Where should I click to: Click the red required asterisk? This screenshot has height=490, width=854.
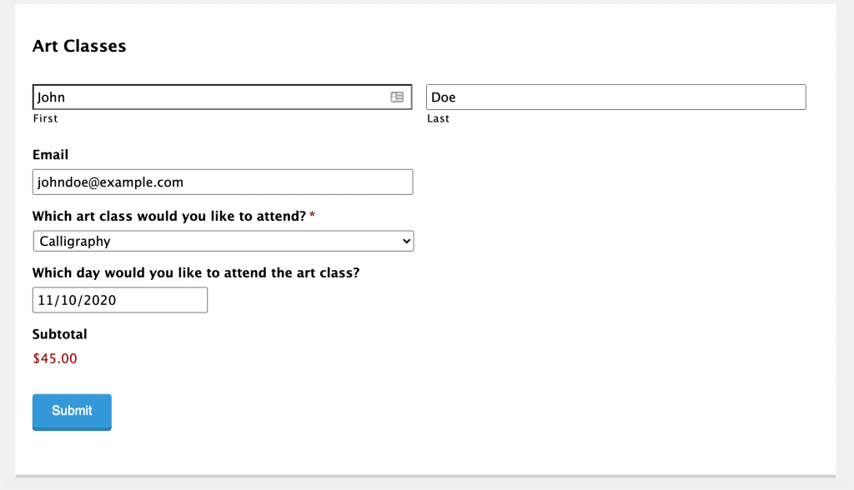click(x=312, y=217)
